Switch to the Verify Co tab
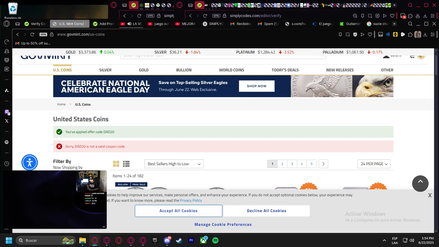The image size is (439, 247). click(35, 24)
